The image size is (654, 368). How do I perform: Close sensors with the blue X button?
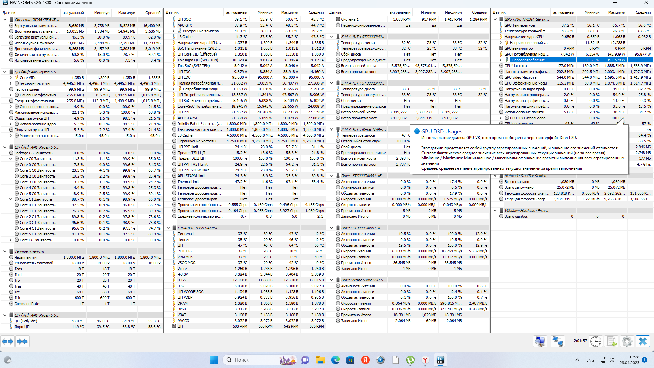643,341
